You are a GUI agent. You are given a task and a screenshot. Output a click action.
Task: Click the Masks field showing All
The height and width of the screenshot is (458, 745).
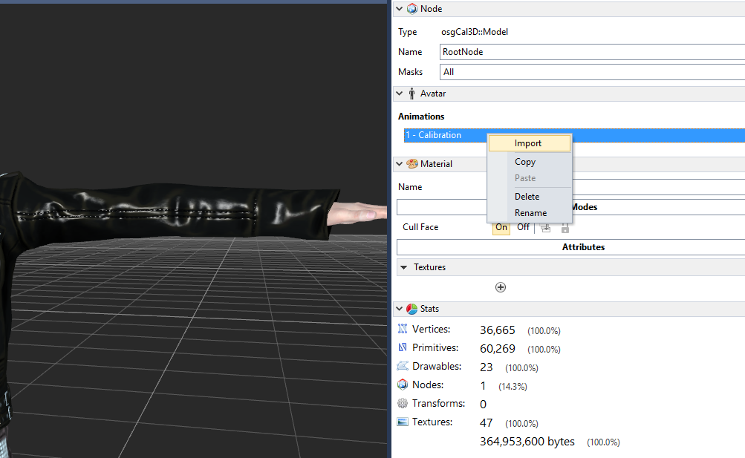pyautogui.click(x=592, y=72)
